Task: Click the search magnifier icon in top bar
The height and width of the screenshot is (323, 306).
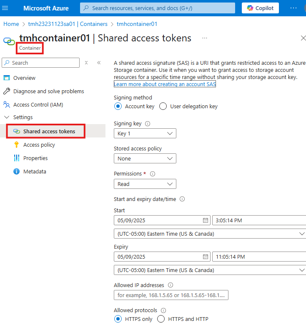Action: (x=86, y=8)
